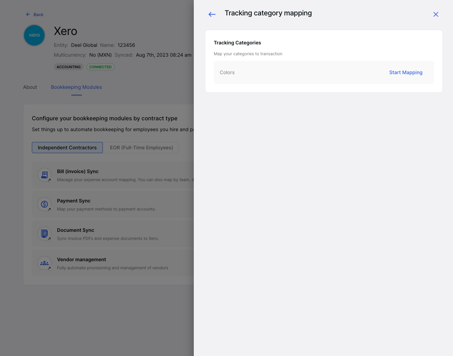Click the Xero logo icon
Image resolution: width=453 pixels, height=356 pixels.
34,35
